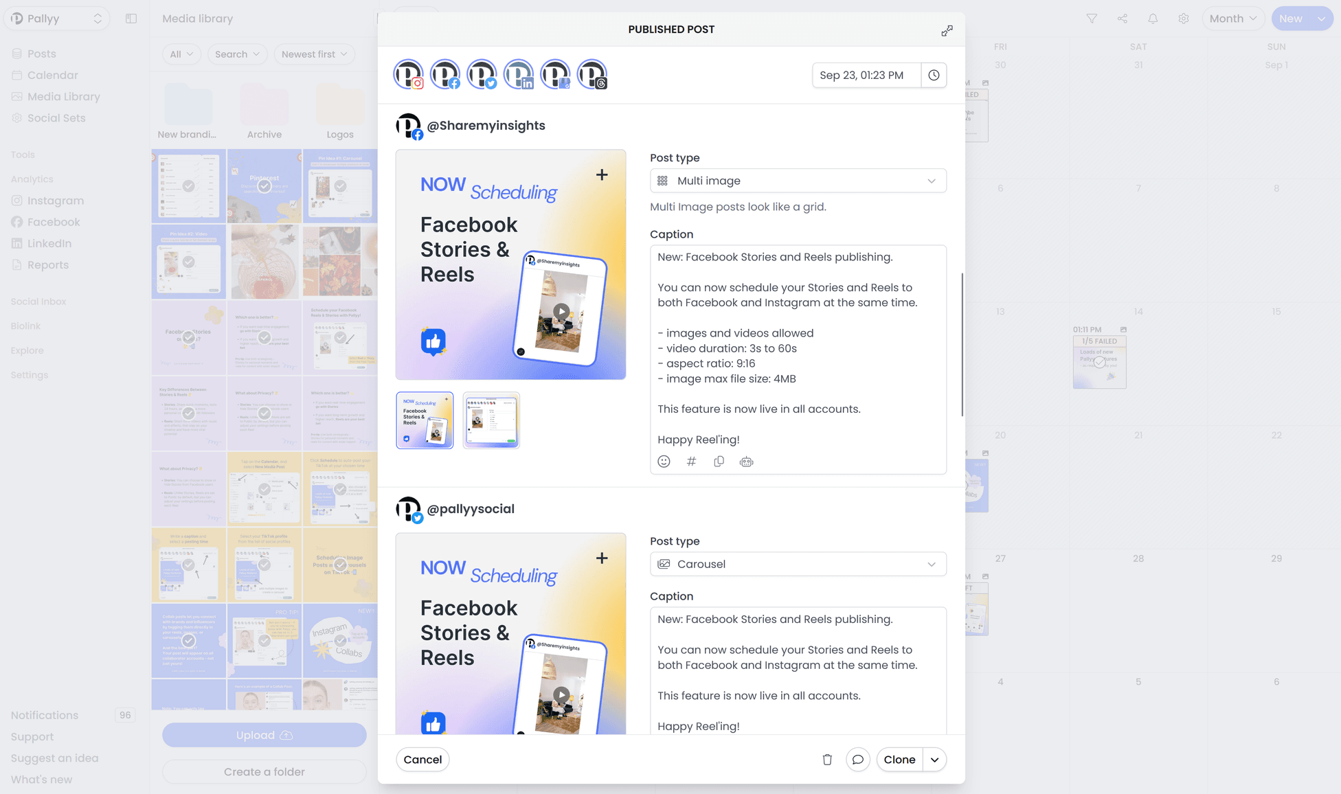This screenshot has height=794, width=1341.
Task: Click the add media plus button on first post
Action: point(601,175)
